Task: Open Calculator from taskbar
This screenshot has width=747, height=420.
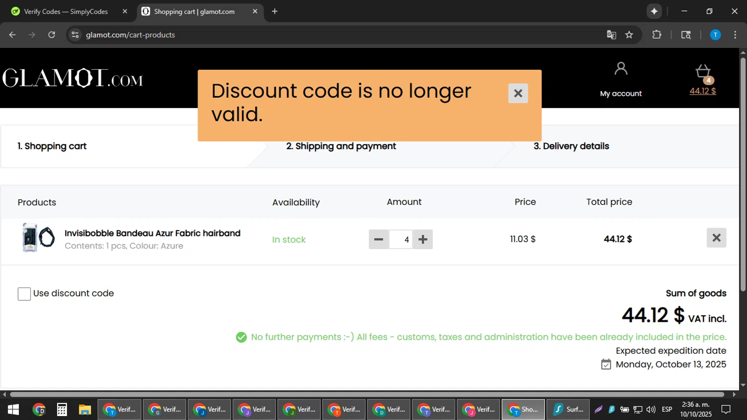Action: pyautogui.click(x=62, y=410)
